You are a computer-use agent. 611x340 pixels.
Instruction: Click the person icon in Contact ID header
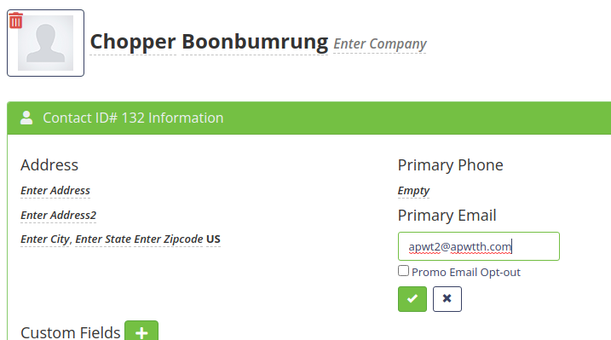click(26, 118)
